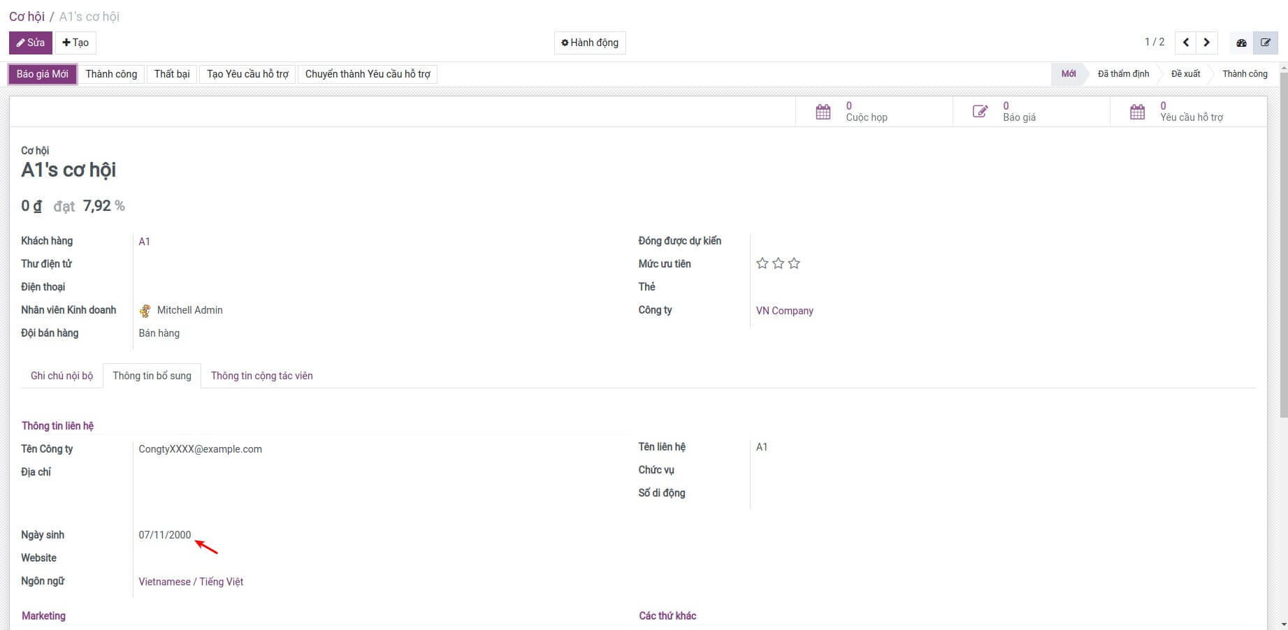1288x630 pixels.
Task: Open Ghi chú nội bộ tab
Action: point(61,376)
